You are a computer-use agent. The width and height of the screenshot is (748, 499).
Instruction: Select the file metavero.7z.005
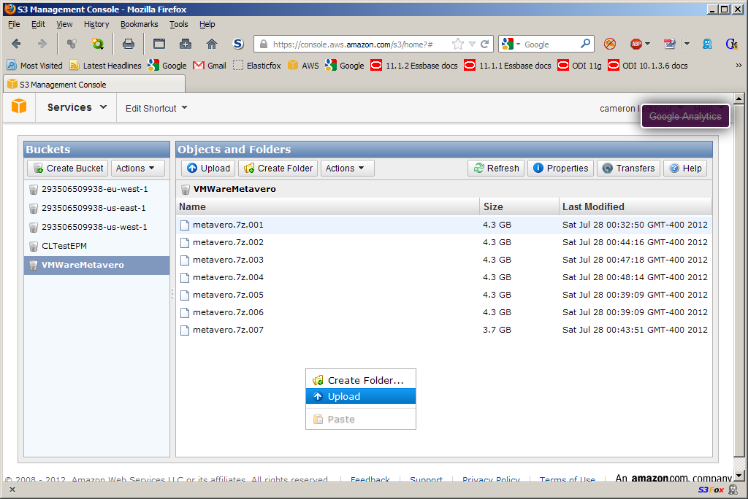pyautogui.click(x=444, y=295)
